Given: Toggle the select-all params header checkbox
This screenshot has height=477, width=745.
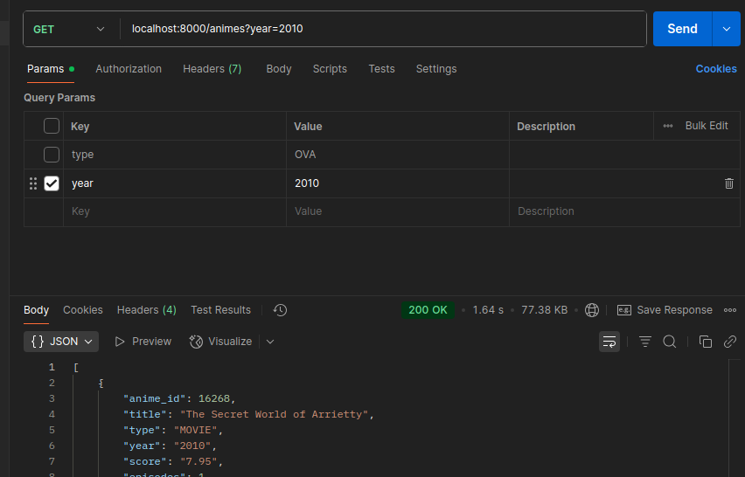Looking at the screenshot, I should pos(52,126).
